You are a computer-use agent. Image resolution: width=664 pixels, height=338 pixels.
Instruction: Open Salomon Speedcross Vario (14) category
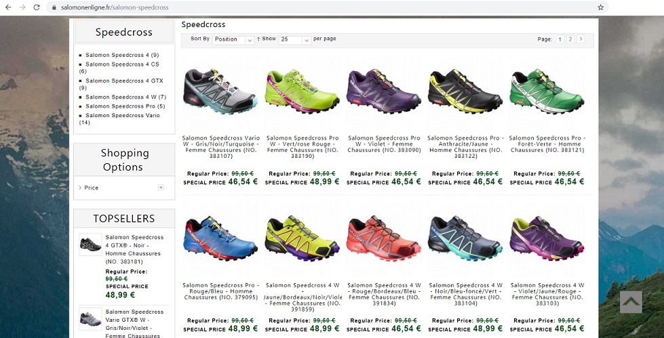120,119
